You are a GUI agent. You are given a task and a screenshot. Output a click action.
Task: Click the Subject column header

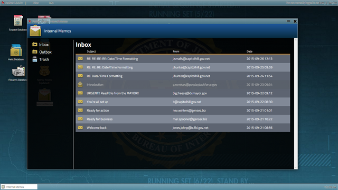click(91, 52)
